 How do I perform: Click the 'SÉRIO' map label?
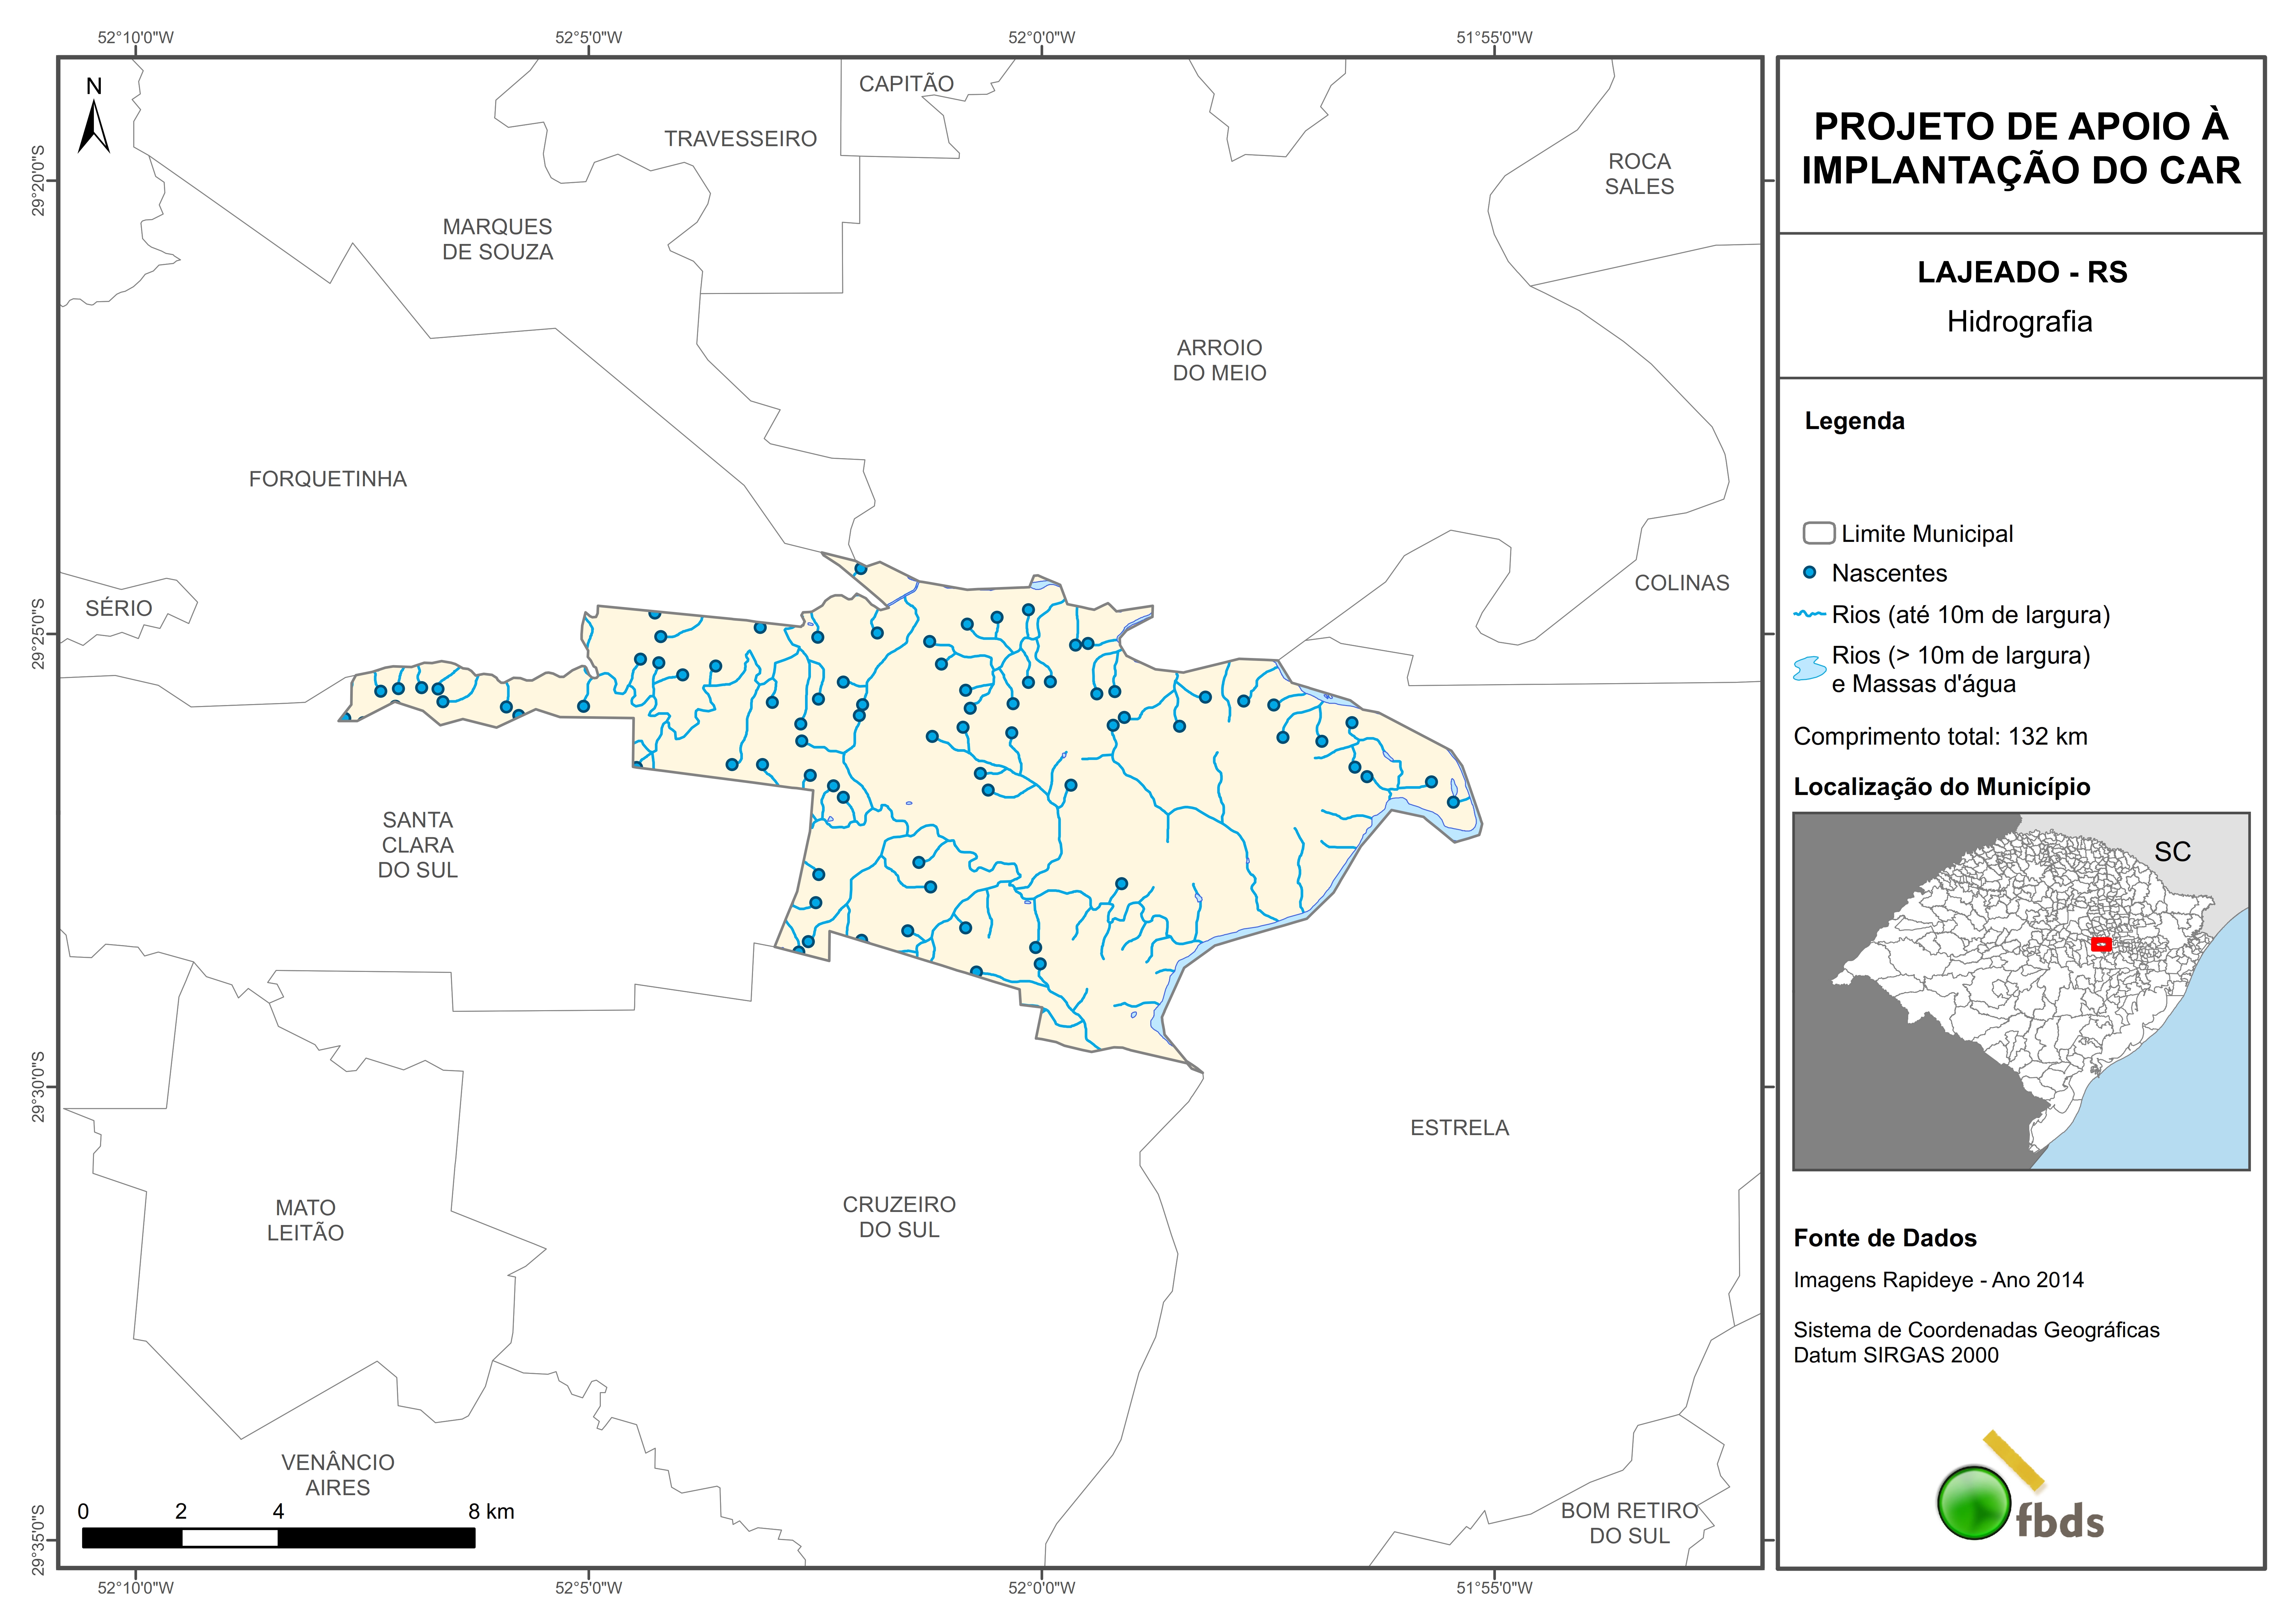119,608
